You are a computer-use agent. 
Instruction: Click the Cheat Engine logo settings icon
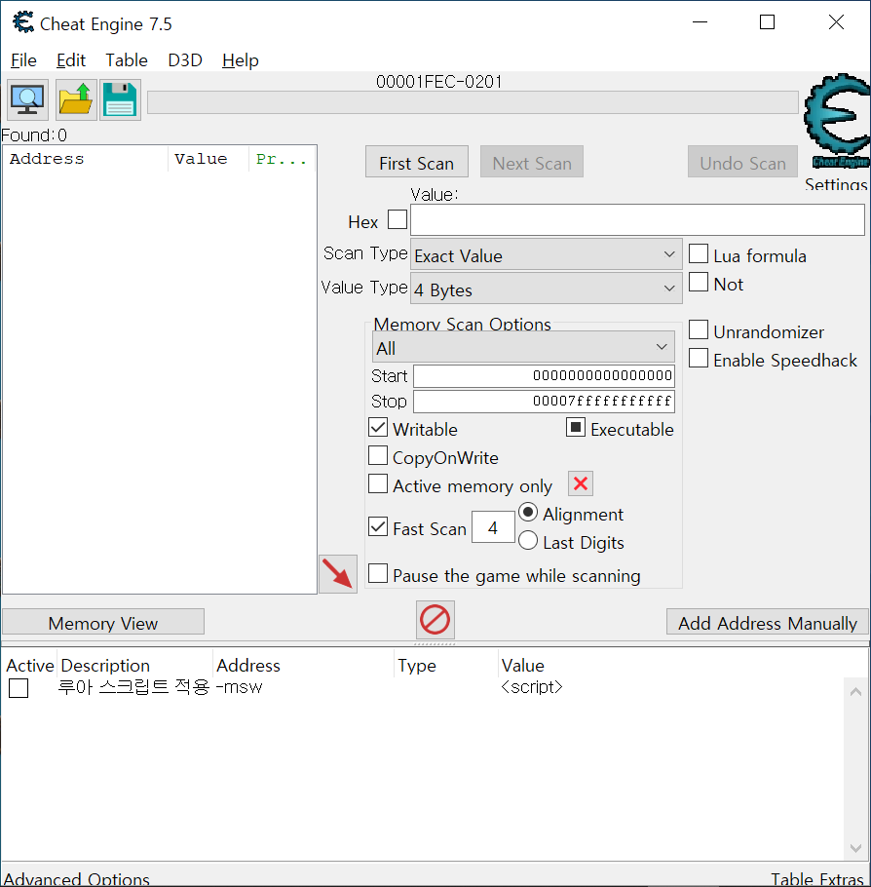(x=836, y=124)
